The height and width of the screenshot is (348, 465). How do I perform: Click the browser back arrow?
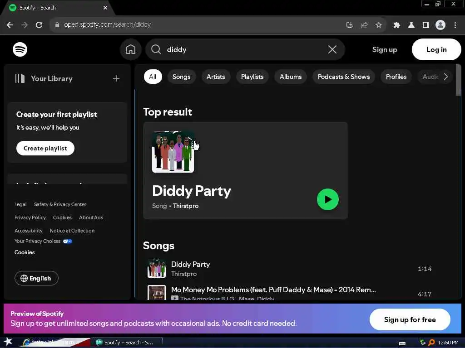[10, 25]
